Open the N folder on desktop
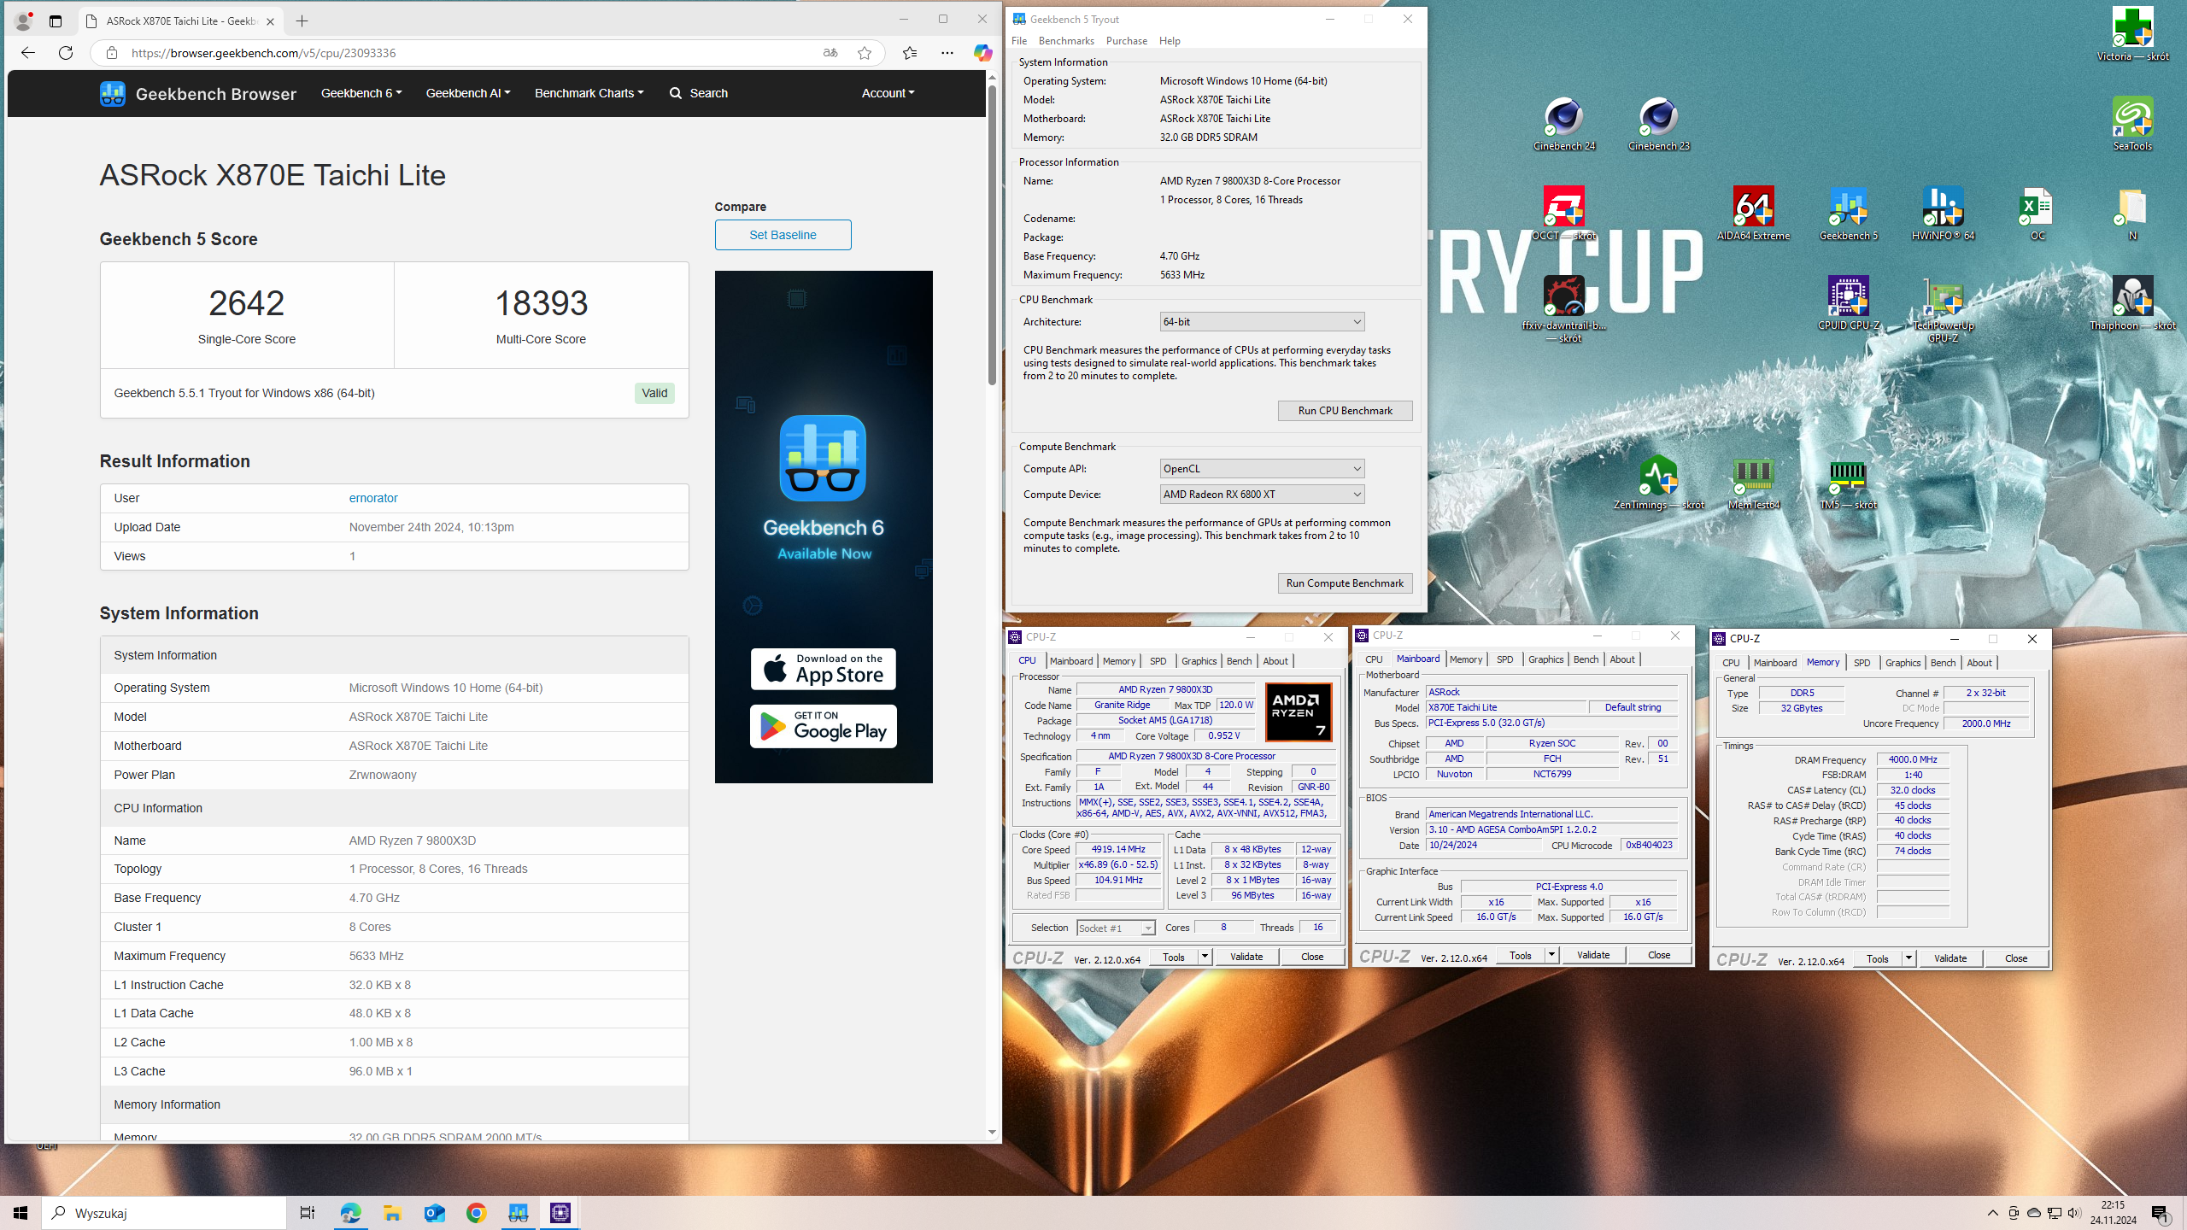Image resolution: width=2187 pixels, height=1230 pixels. (2132, 214)
